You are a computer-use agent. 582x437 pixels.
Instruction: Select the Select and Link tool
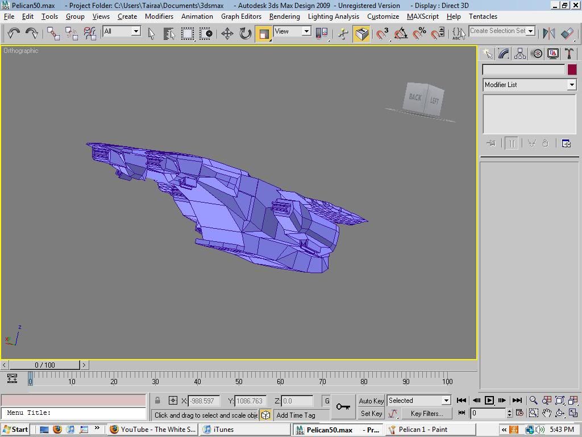pos(53,34)
